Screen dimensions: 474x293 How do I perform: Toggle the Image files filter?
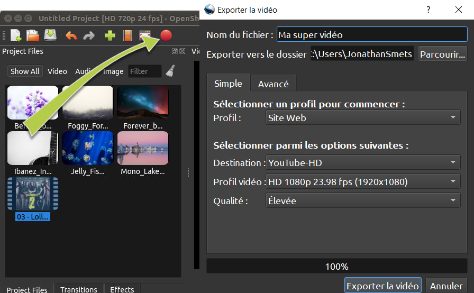click(x=113, y=71)
